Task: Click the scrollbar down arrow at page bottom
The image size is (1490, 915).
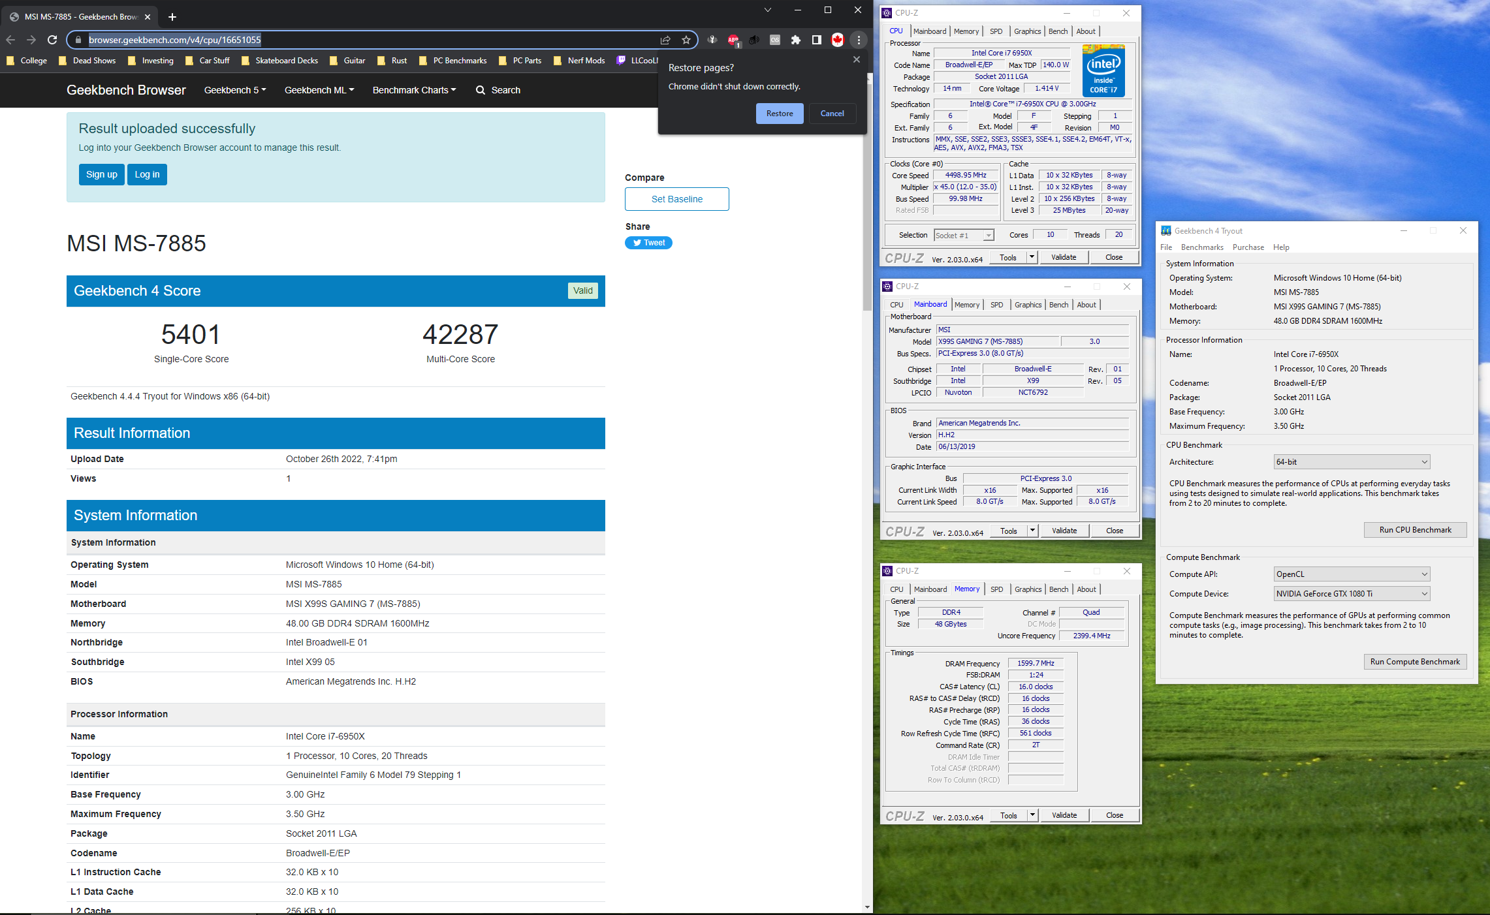Action: (x=867, y=907)
